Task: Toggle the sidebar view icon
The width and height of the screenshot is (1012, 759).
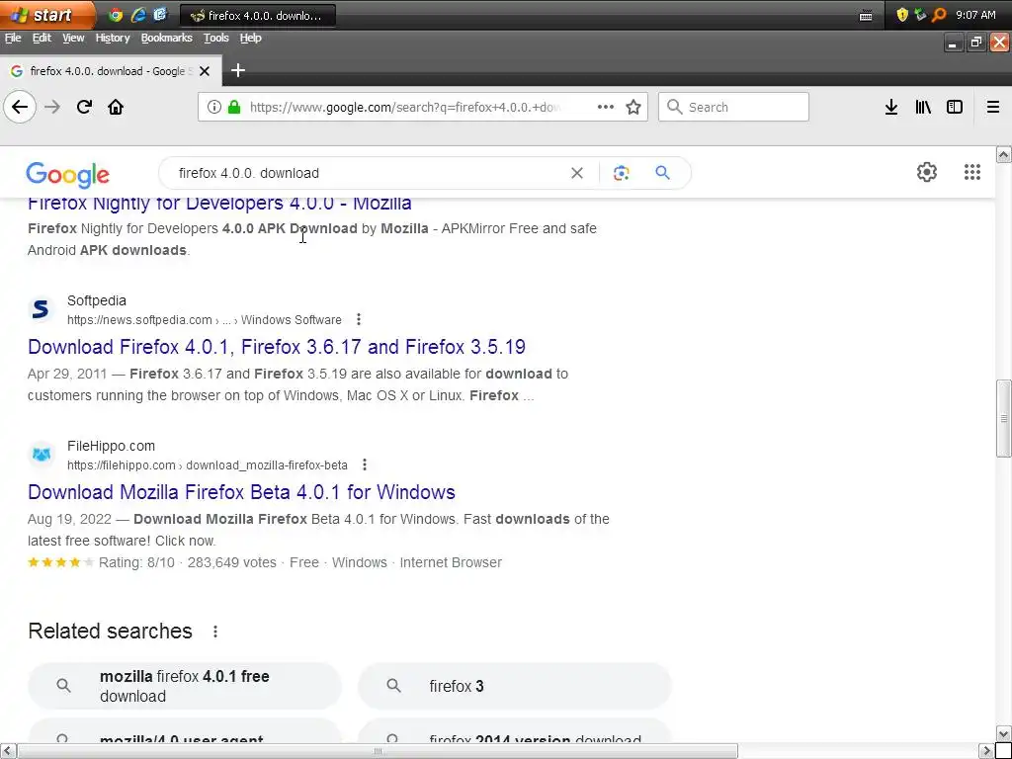Action: pos(955,107)
